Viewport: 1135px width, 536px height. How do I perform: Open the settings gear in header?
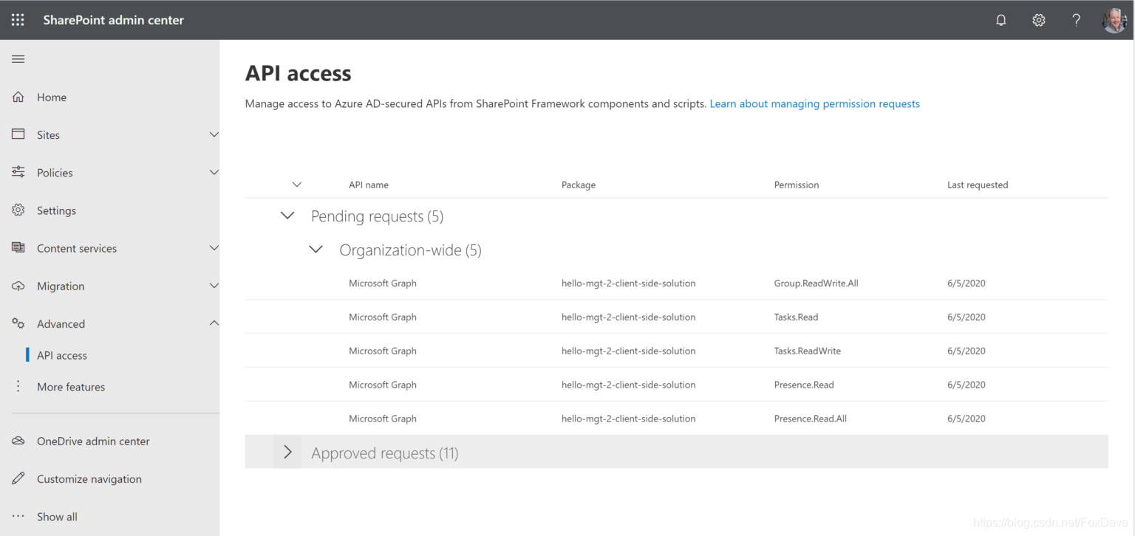pos(1039,20)
